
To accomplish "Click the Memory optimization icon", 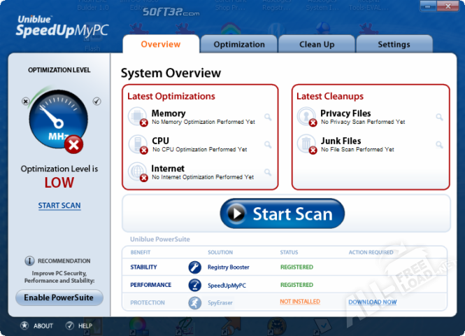I will pos(138,117).
